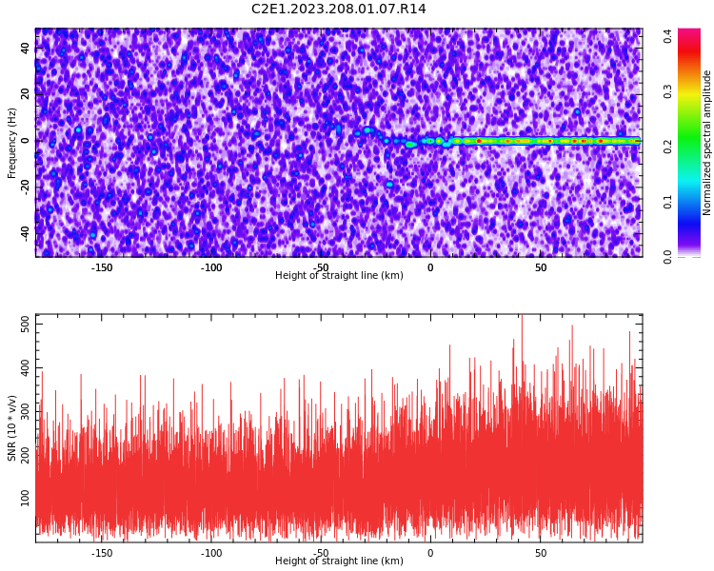714x571 pixels.
Task: Click -100 tick below the spectrogram
Action: coord(211,267)
